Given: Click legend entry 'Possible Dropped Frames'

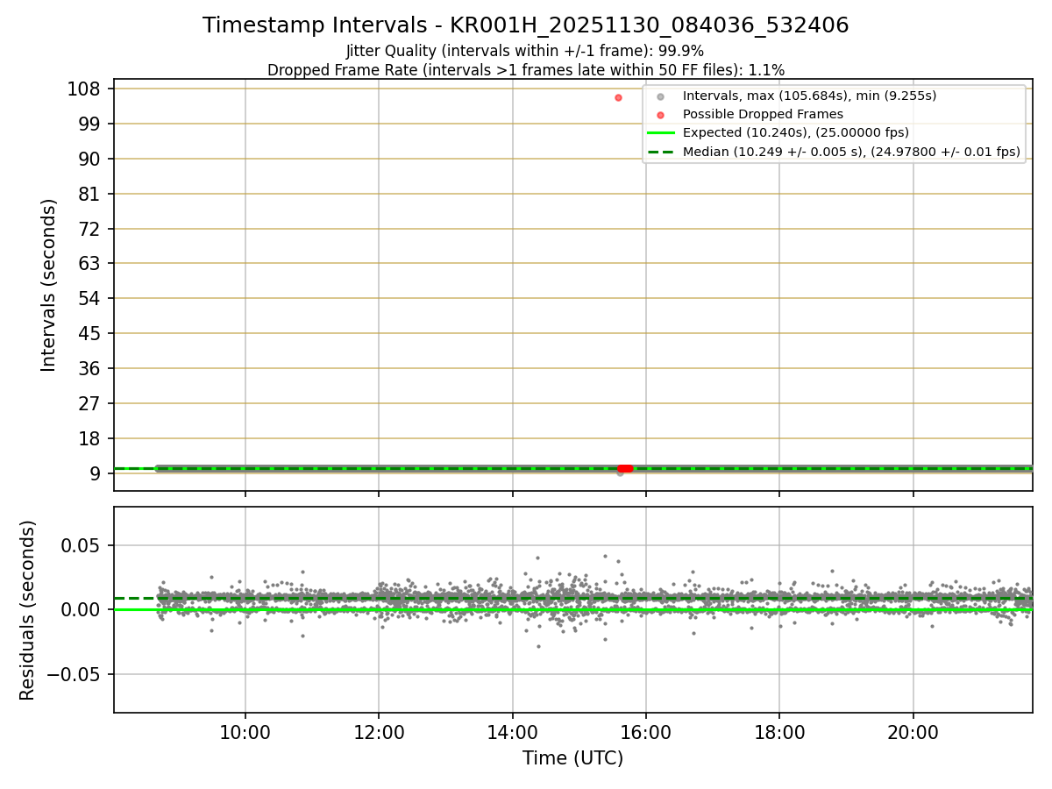Looking at the screenshot, I should [x=763, y=114].
